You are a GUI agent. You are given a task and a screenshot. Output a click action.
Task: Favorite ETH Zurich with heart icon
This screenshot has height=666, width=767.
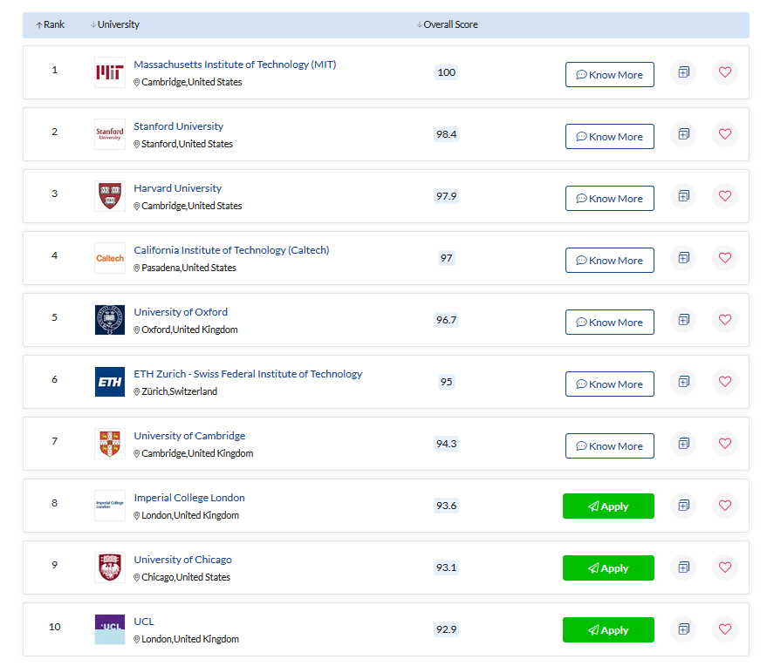click(725, 382)
